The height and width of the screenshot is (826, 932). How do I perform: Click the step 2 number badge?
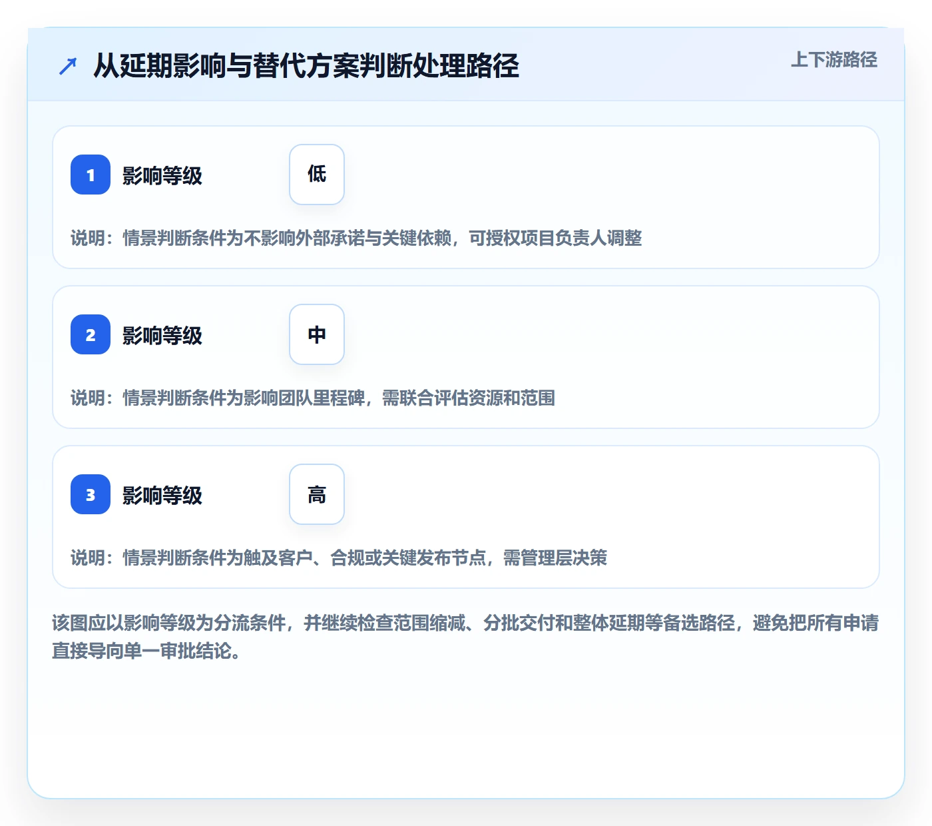click(x=91, y=334)
